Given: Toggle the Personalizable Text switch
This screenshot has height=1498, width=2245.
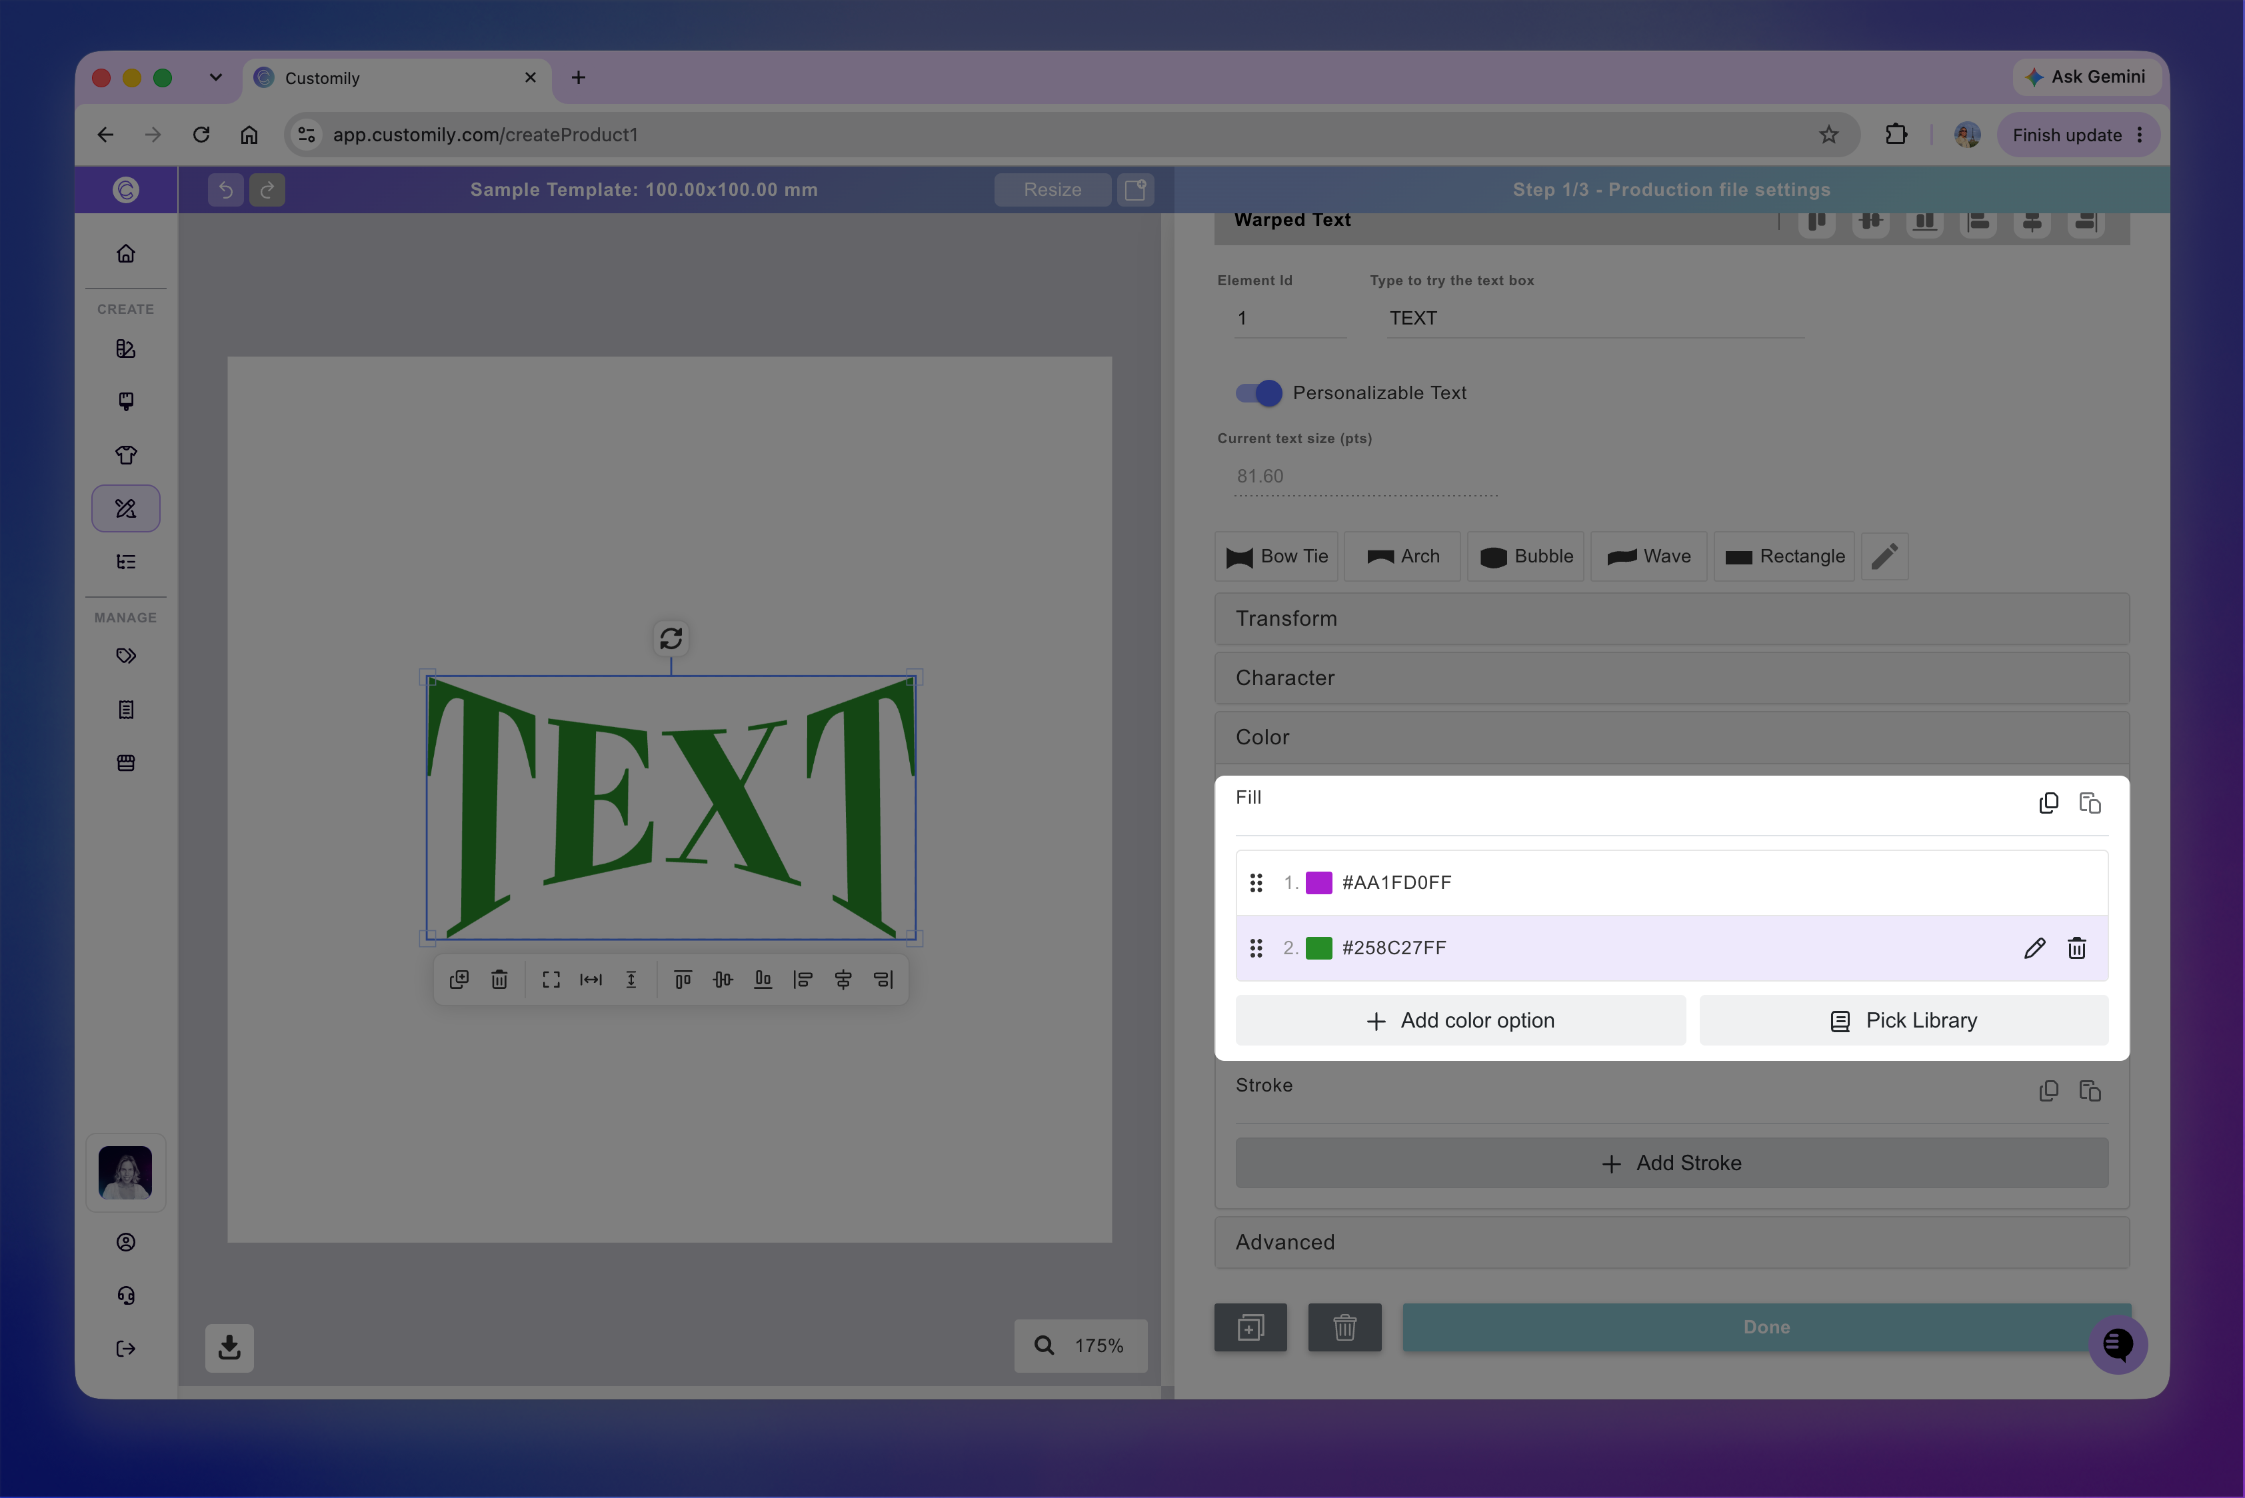Looking at the screenshot, I should click(1258, 392).
